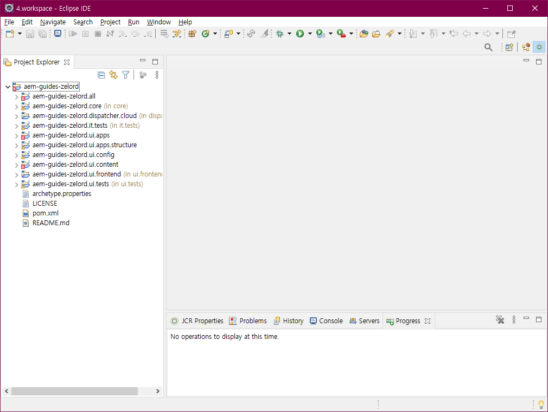This screenshot has width=548, height=412.
Task: Click the New Java Class icon
Action: click(x=206, y=34)
